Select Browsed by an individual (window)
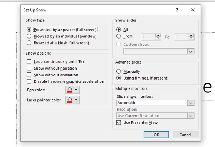 click(29, 36)
